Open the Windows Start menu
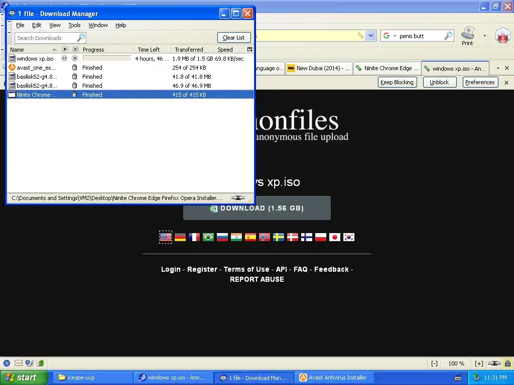This screenshot has width=514, height=385. coord(24,377)
